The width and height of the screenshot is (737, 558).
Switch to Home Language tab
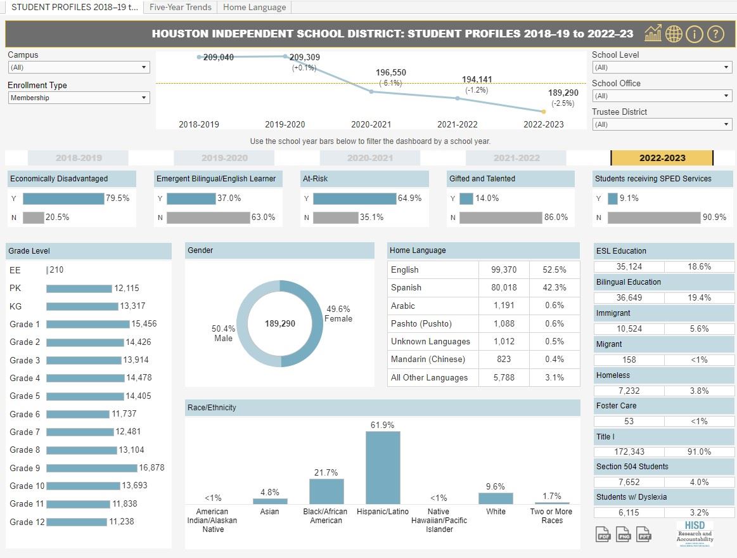point(254,7)
